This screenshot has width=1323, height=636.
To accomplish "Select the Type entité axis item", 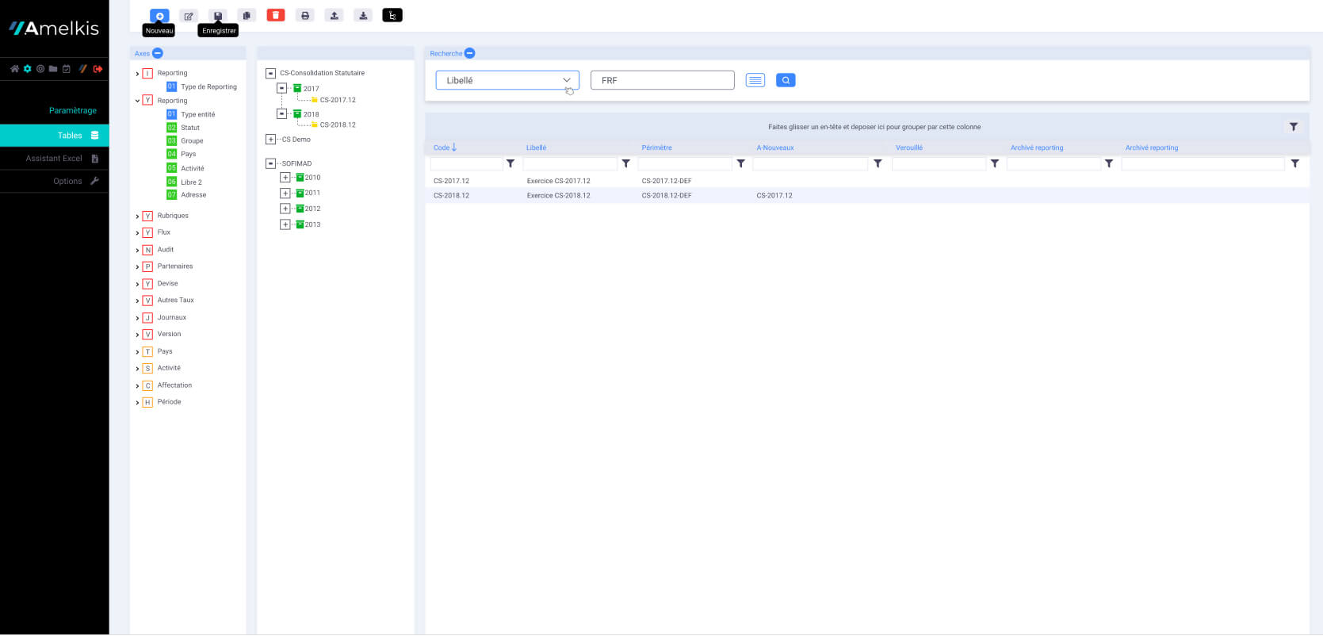I will pos(197,115).
